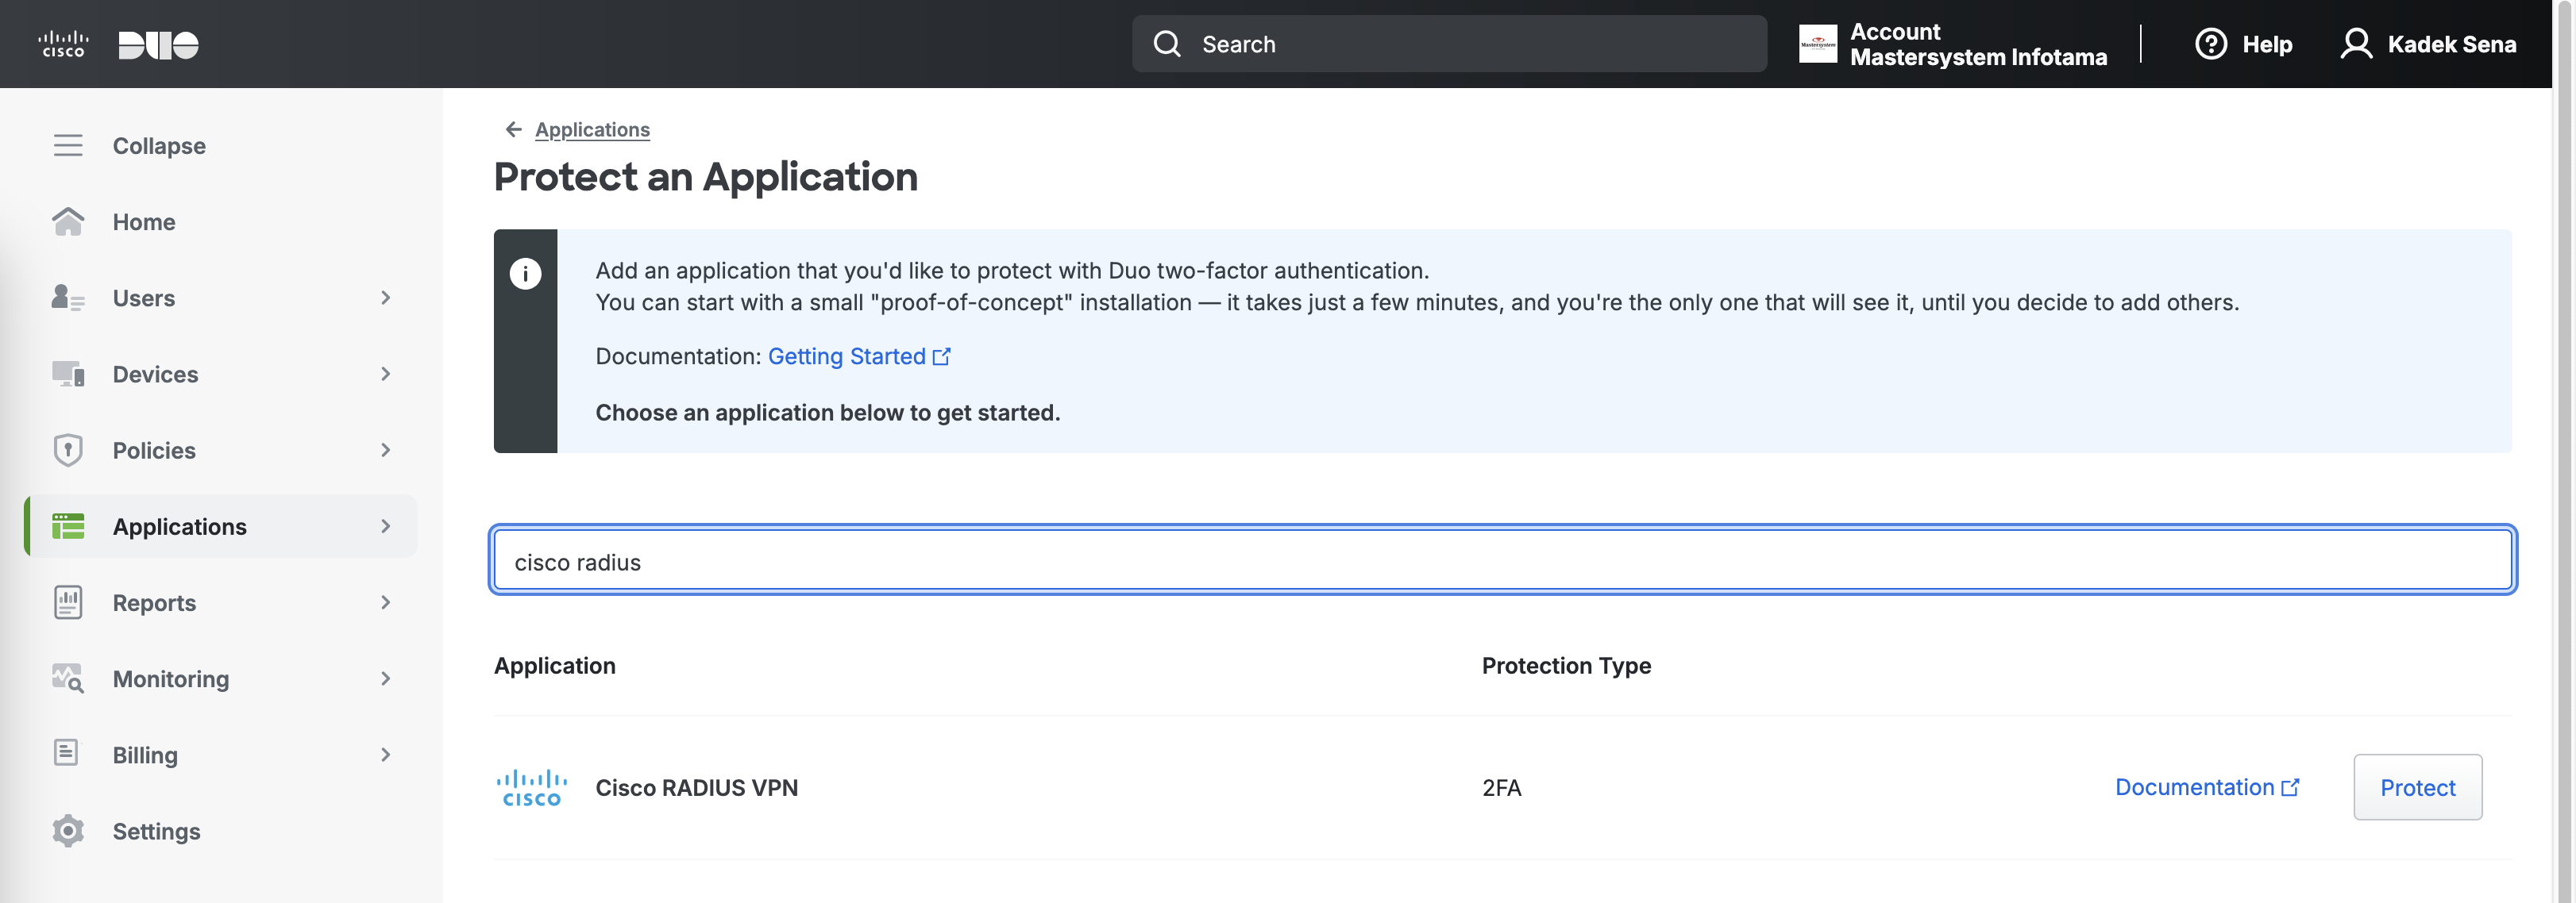Click the magnifier icon in Search bar
The width and height of the screenshot is (2576, 903).
pos(1166,44)
